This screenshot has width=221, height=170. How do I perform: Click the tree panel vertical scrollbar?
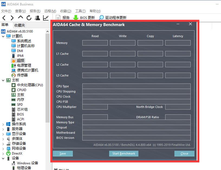tap(47, 78)
